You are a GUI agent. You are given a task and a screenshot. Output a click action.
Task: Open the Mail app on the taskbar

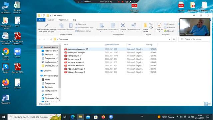tap(88, 117)
